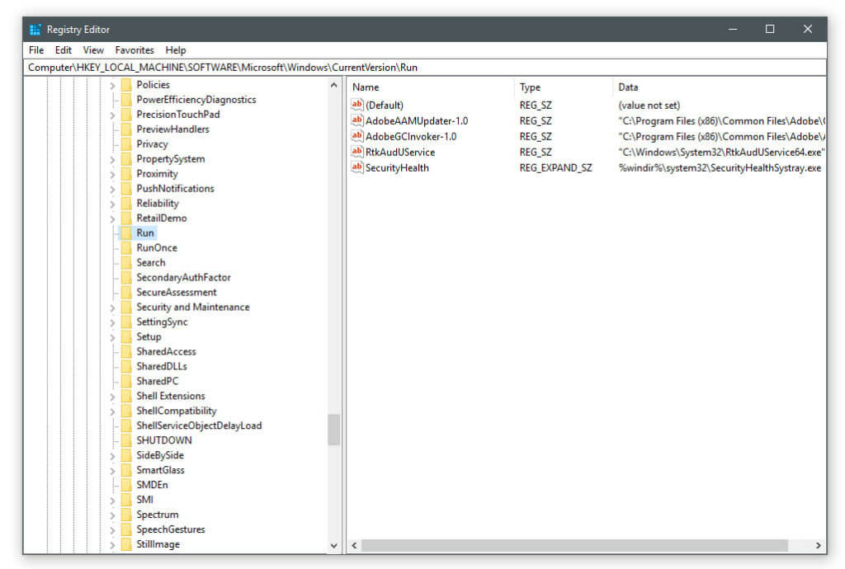Click the Setup folder icon
Screen dimensions: 845x569
[126, 336]
